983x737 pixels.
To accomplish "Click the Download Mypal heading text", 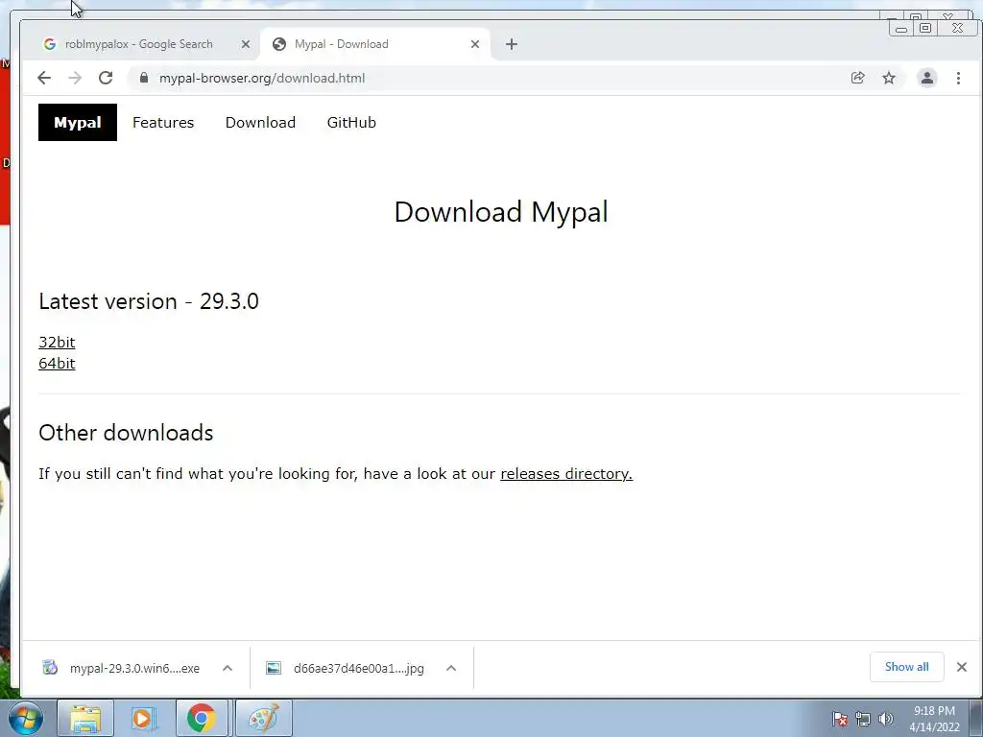I will pyautogui.click(x=501, y=212).
